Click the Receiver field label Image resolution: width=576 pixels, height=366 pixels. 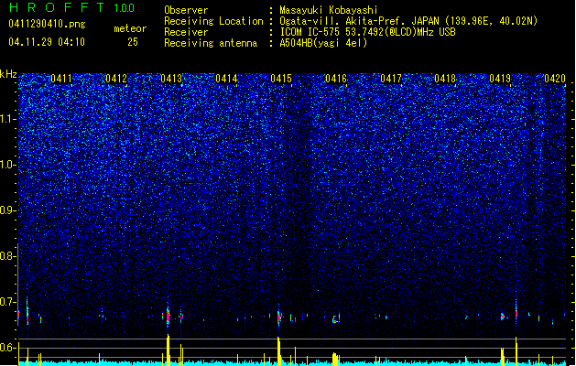[x=186, y=32]
